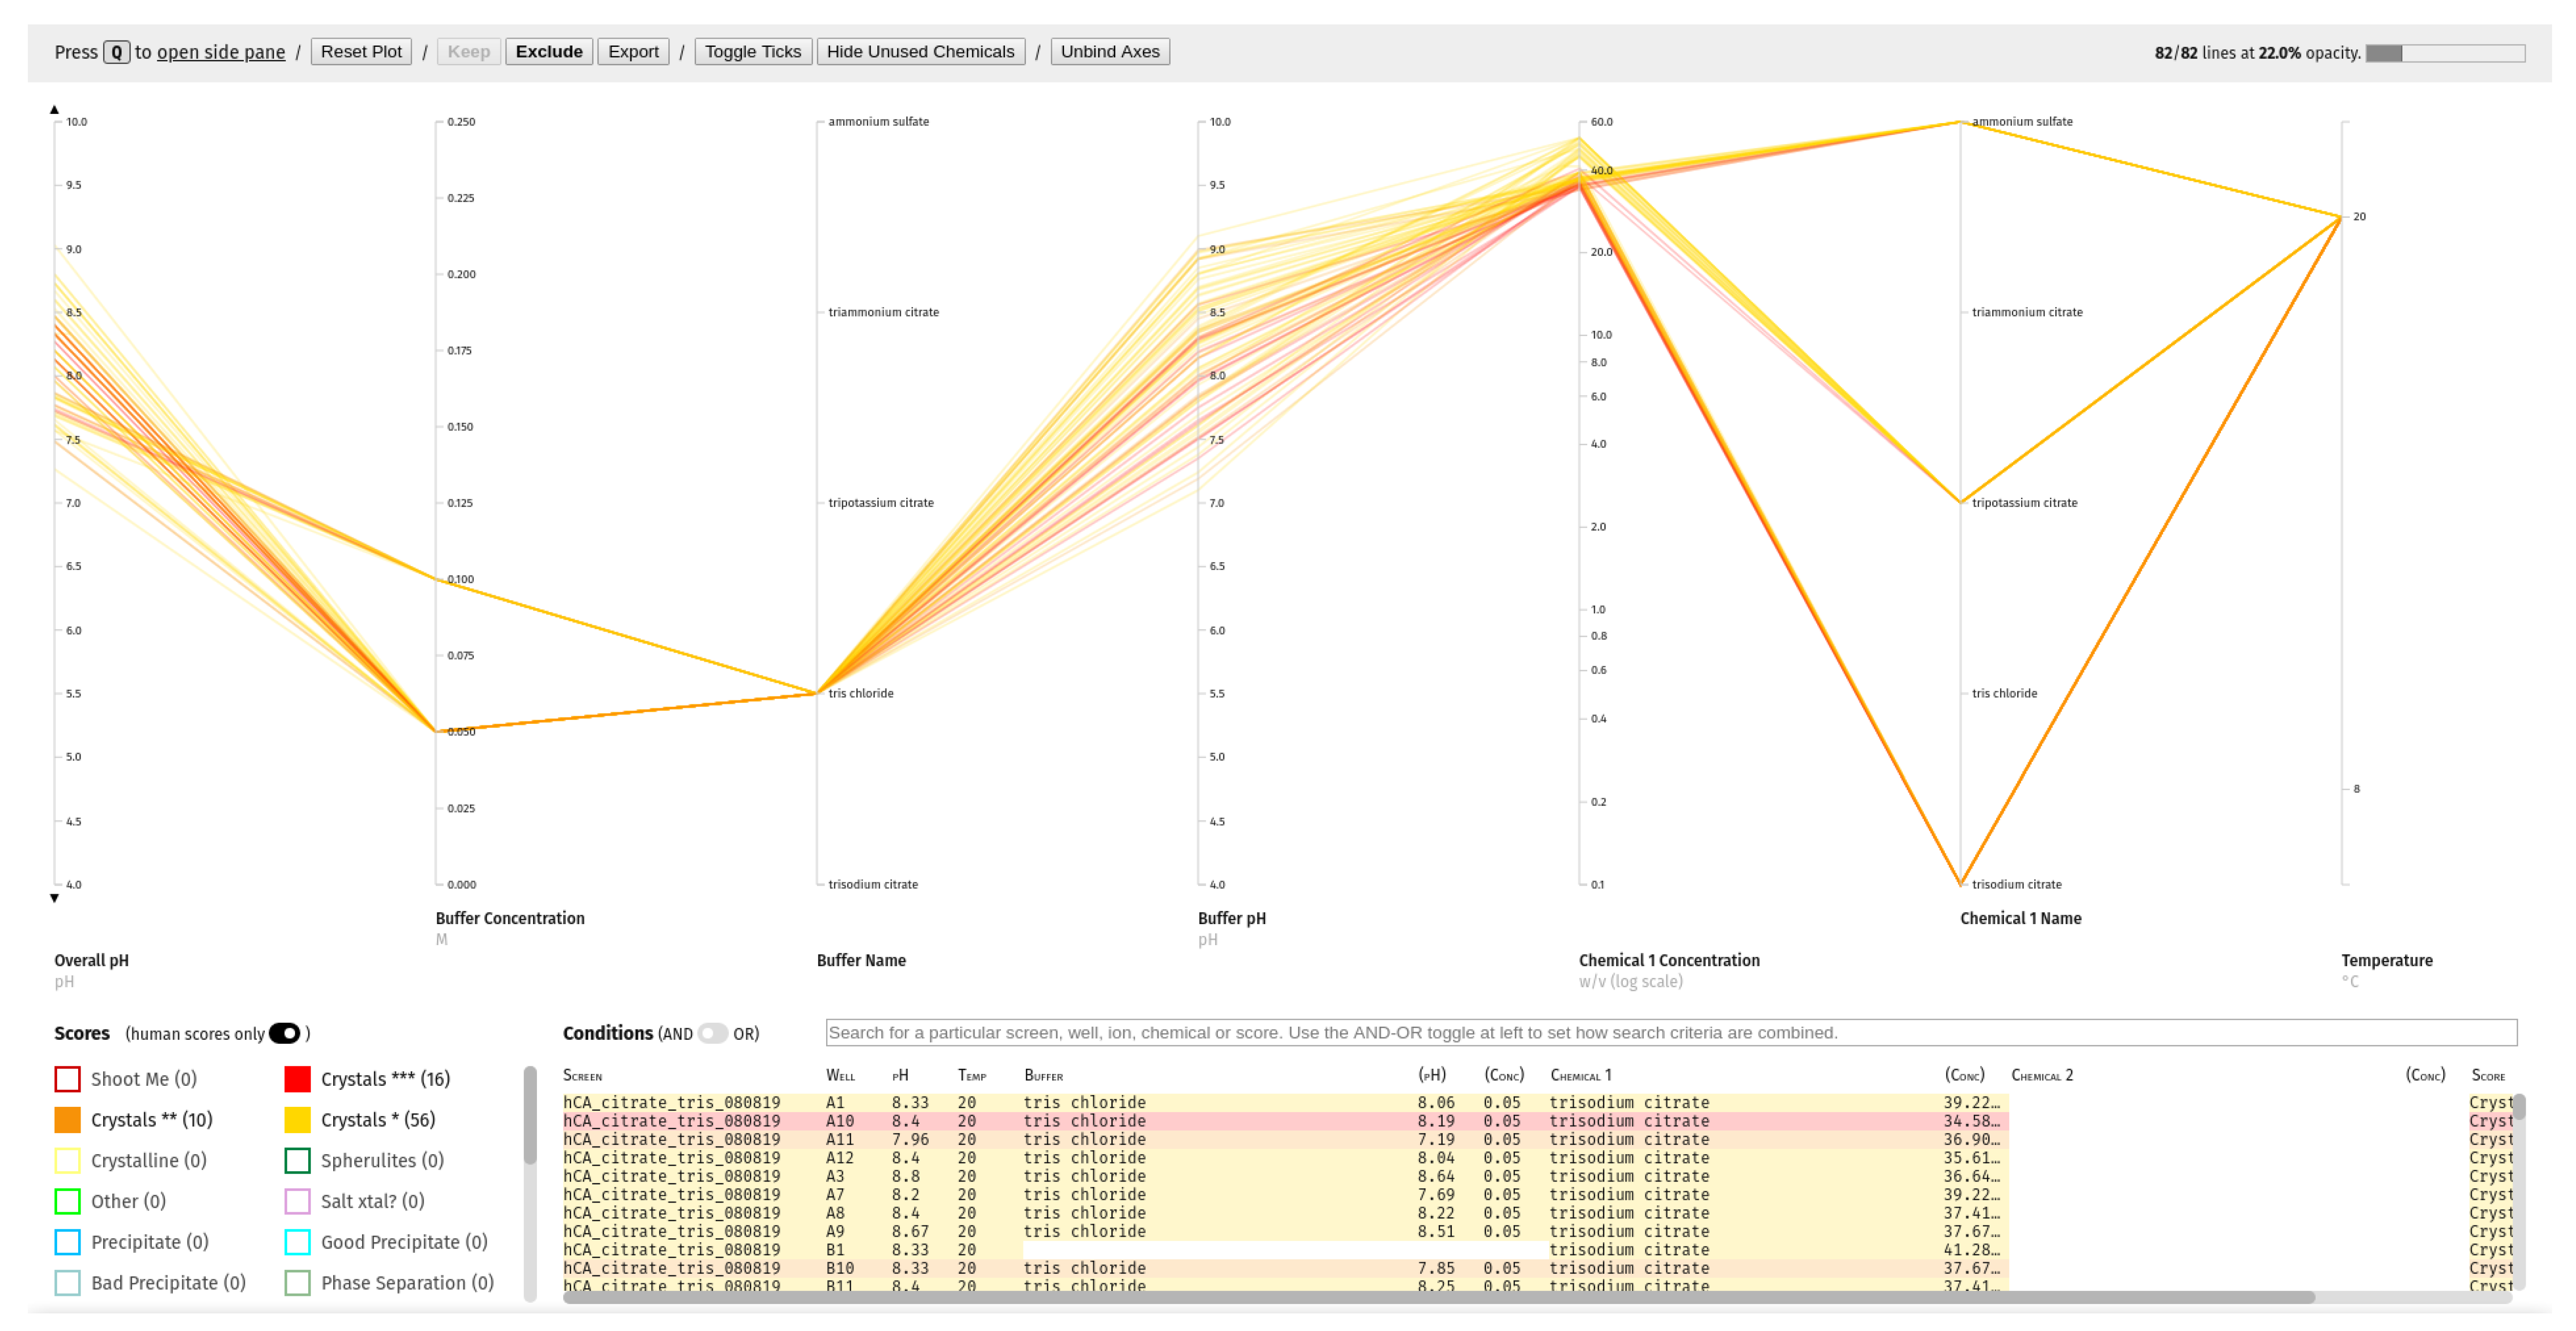The width and height of the screenshot is (2576, 1331).
Task: Select the well A7 condition row
Action: point(1537,1195)
